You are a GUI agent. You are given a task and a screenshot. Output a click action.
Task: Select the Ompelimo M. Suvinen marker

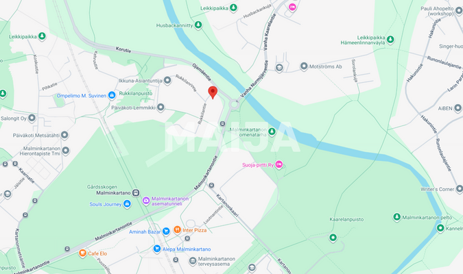click(112, 95)
